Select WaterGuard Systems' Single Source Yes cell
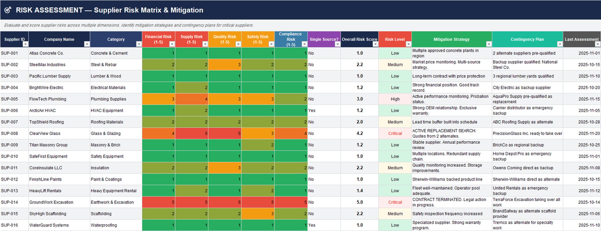The image size is (601, 231). (x=324, y=225)
